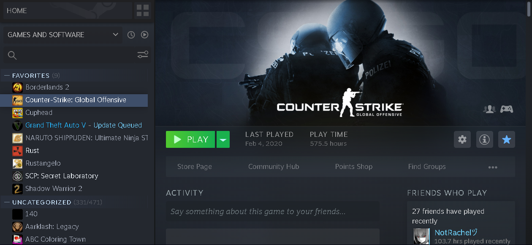Open the Points Shop tab
The width and height of the screenshot is (532, 245).
coord(354,166)
